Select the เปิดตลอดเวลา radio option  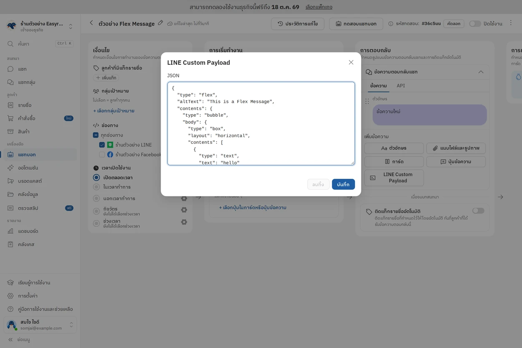[x=96, y=178]
